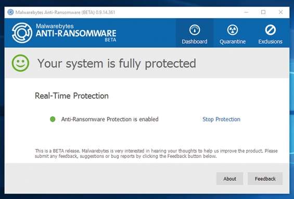Click the 'Anti-Ransomware Protection is enabled' status text
This screenshot has width=294, height=199.
pyautogui.click(x=110, y=120)
